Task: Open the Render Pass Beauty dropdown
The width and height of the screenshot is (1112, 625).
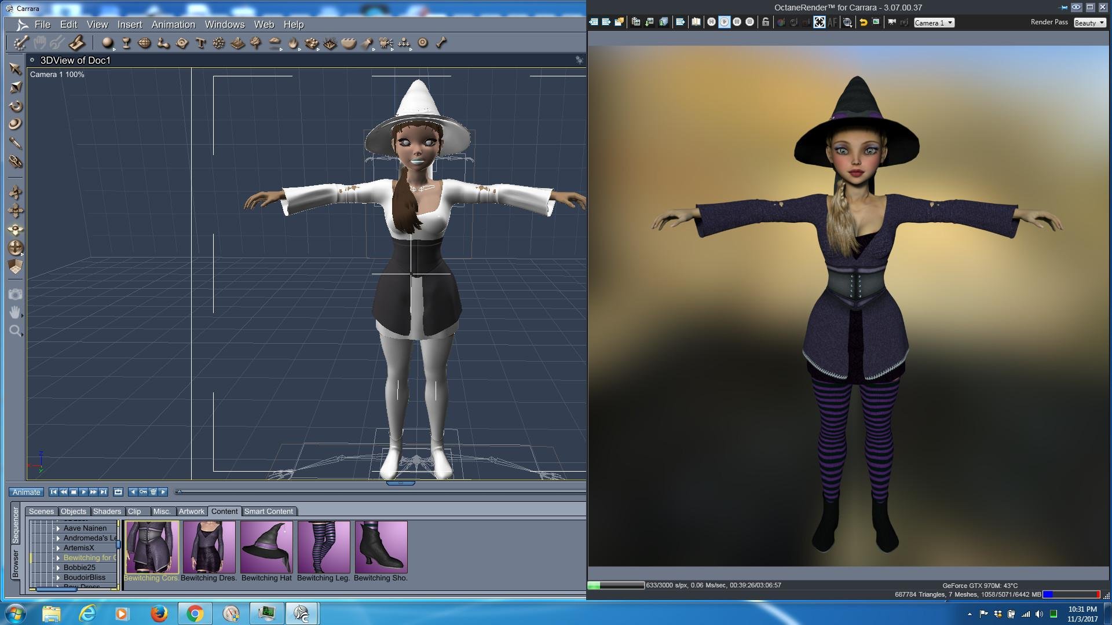Action: (1089, 23)
